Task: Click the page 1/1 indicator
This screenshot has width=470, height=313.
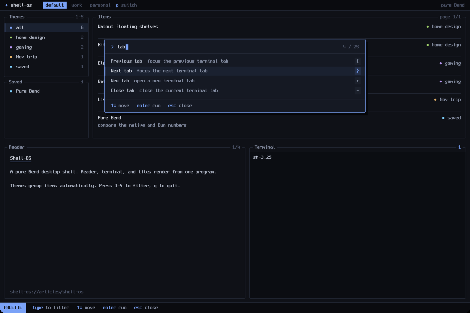Action: pyautogui.click(x=450, y=17)
